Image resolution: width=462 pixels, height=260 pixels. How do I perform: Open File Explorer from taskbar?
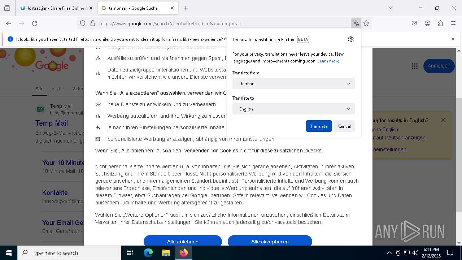(166, 253)
